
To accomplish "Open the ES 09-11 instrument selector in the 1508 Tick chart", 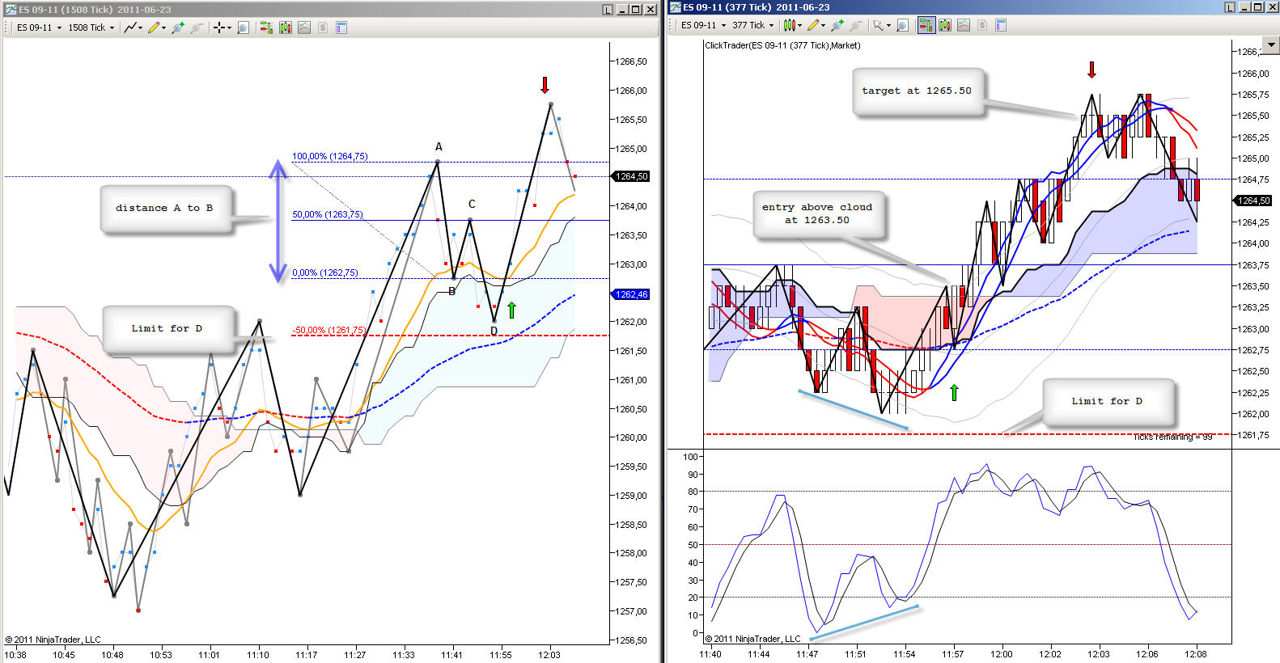I will [39, 27].
